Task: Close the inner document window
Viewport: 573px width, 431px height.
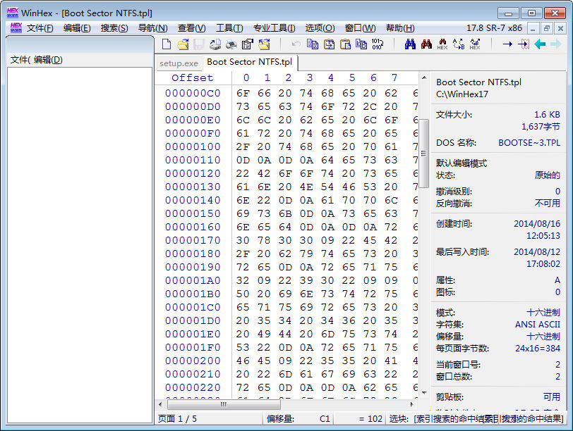Action: coord(560,28)
